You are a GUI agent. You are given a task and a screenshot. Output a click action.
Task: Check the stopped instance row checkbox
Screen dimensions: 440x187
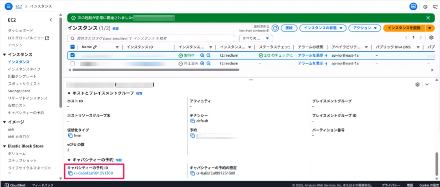pyautogui.click(x=72, y=63)
